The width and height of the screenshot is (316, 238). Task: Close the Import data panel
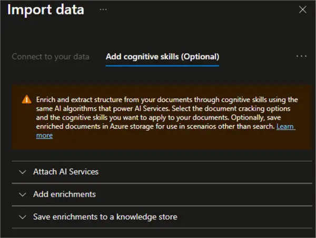click(x=302, y=9)
